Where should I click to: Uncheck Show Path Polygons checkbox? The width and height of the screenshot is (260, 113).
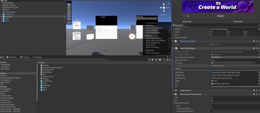click(169, 38)
